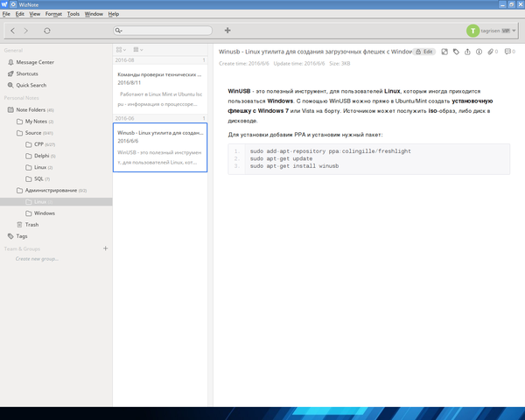Click the share note icon

[467, 52]
